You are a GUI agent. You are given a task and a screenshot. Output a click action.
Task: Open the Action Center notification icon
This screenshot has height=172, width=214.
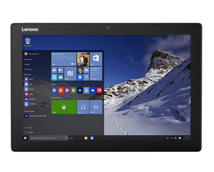(180, 138)
